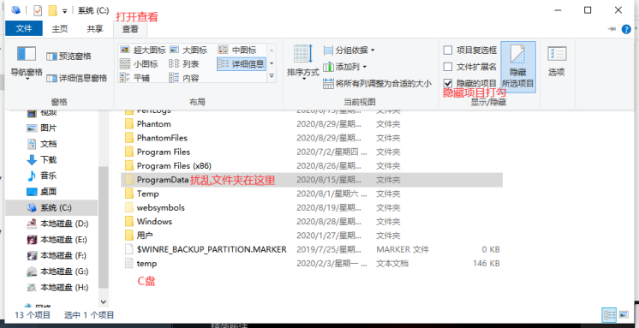Switch to the 主页 tab
This screenshot has width=639, height=328.
click(59, 28)
